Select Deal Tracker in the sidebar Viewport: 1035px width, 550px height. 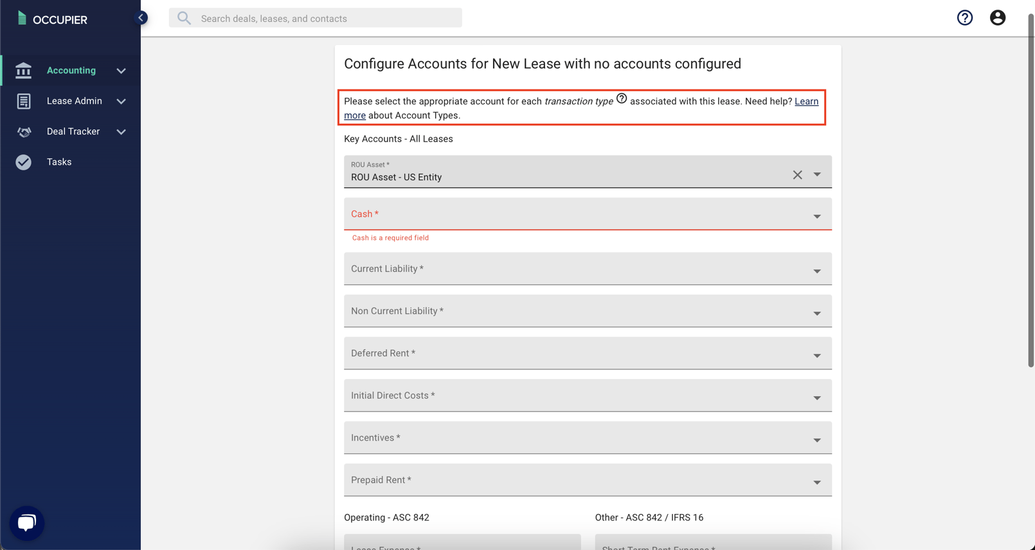tap(73, 131)
